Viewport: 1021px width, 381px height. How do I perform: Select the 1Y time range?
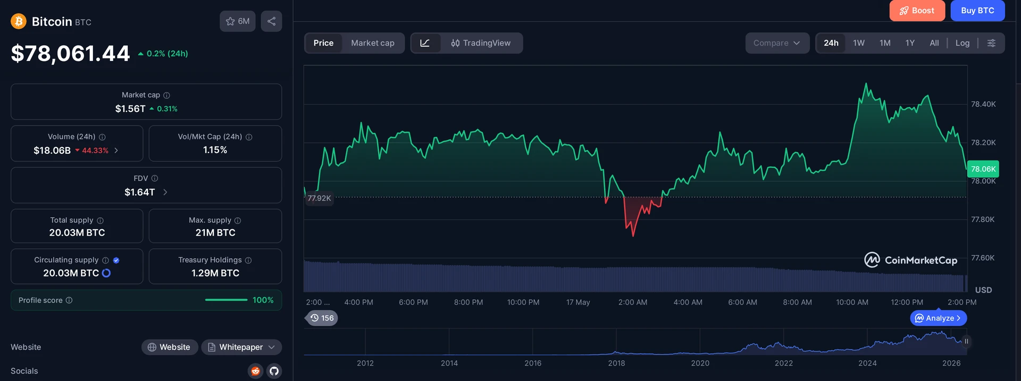tap(910, 43)
